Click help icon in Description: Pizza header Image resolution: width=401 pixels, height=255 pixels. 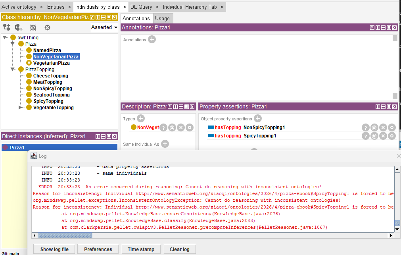(x=170, y=107)
